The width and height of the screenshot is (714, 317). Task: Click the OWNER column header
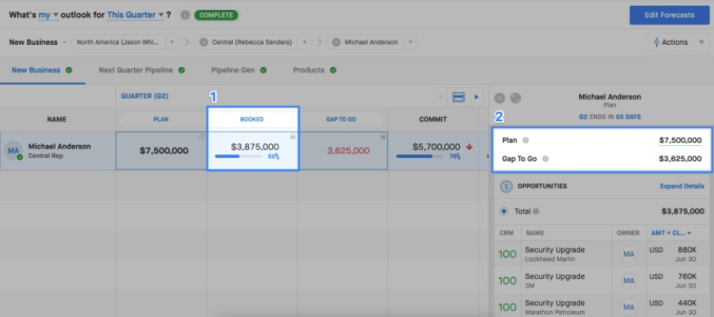tap(628, 233)
